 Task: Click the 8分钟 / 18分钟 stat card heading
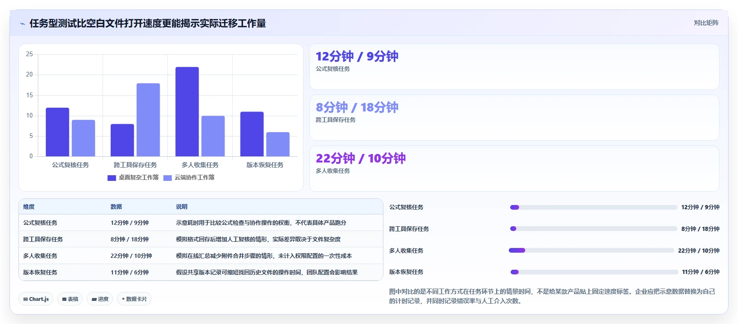tap(357, 107)
